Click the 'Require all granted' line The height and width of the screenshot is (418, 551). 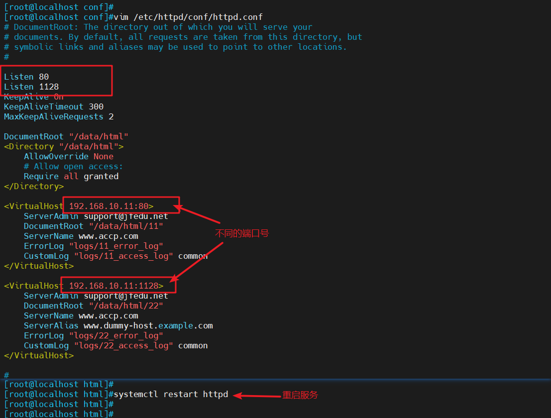click(71, 176)
